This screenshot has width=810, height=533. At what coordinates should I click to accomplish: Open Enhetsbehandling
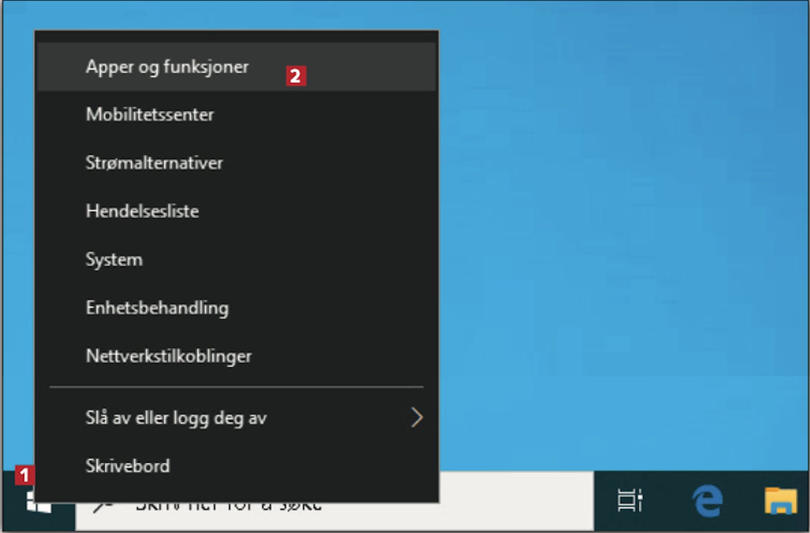point(237,308)
